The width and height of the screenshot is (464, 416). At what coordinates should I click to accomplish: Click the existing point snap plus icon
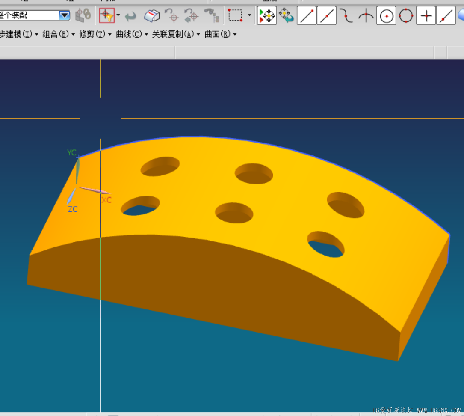coord(426,16)
